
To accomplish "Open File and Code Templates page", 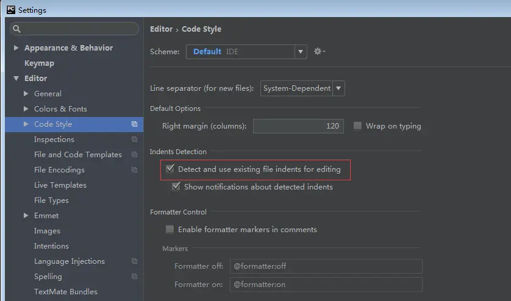I will 78,154.
